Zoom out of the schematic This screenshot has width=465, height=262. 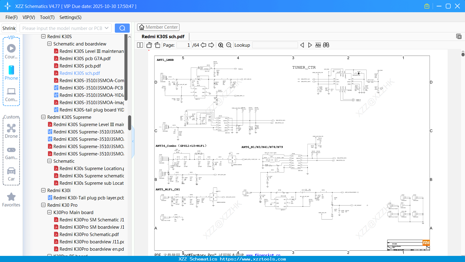(229, 45)
